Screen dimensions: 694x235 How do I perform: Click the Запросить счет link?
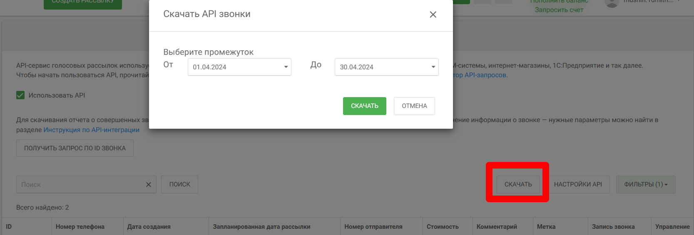[x=559, y=10]
